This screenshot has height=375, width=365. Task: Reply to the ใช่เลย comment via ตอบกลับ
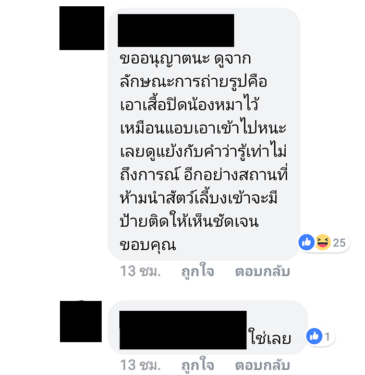[x=262, y=366]
